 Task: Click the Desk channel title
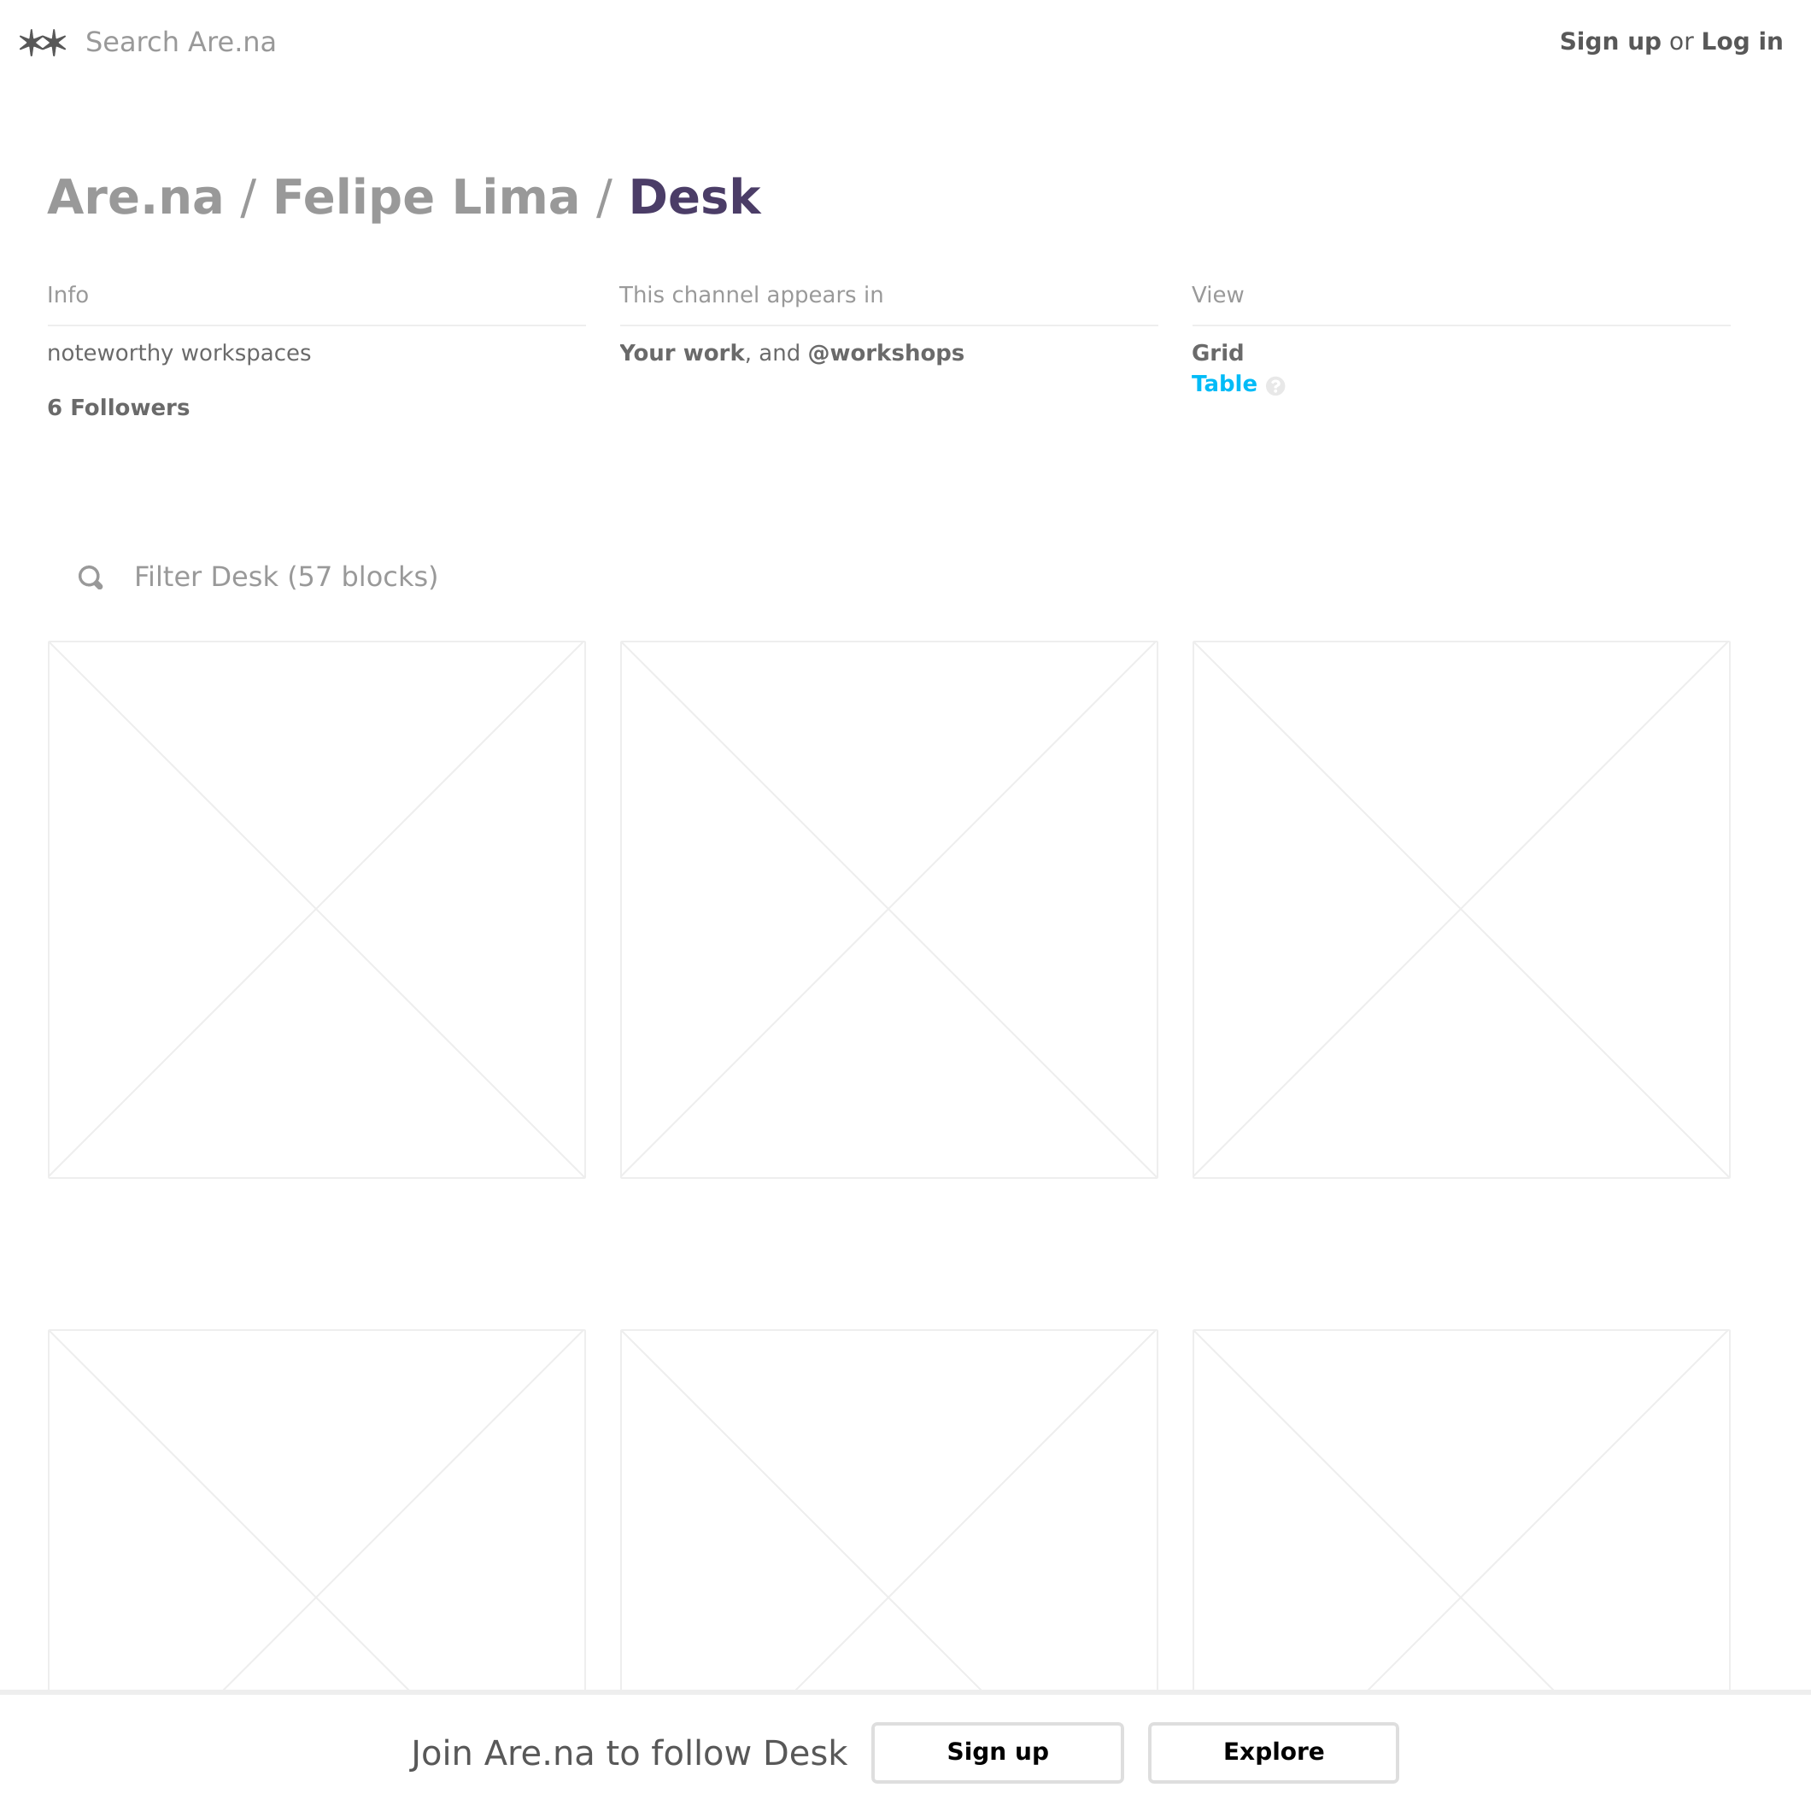(695, 196)
